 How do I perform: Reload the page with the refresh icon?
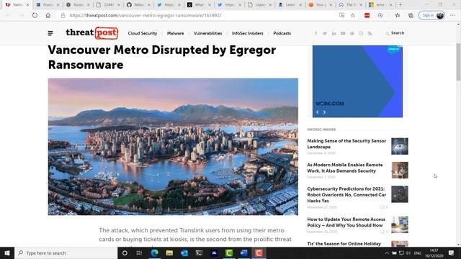click(x=35, y=15)
